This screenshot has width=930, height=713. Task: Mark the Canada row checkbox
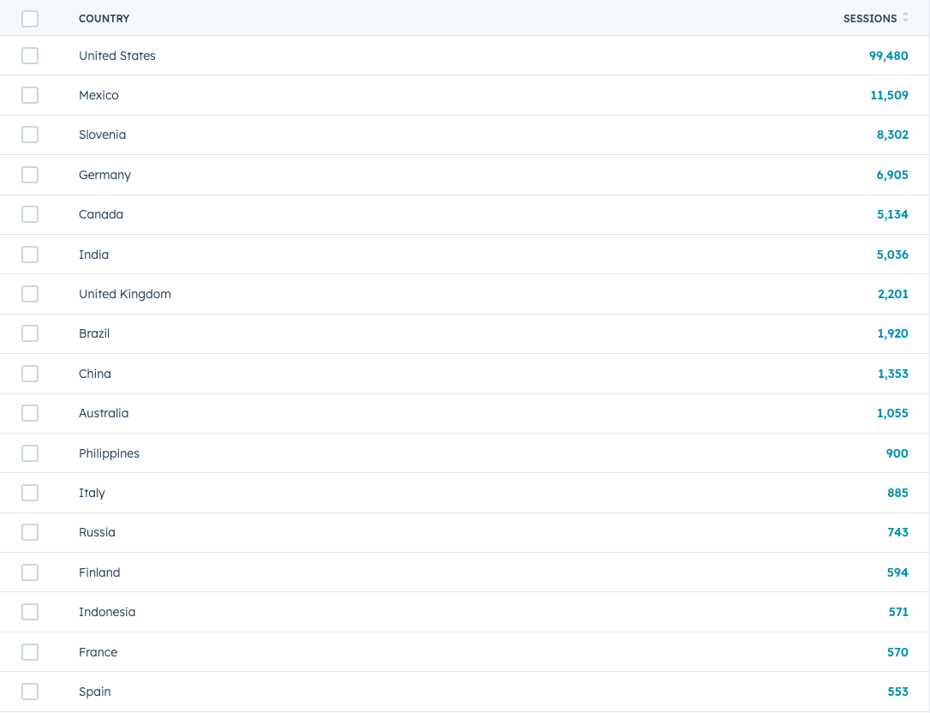30,214
